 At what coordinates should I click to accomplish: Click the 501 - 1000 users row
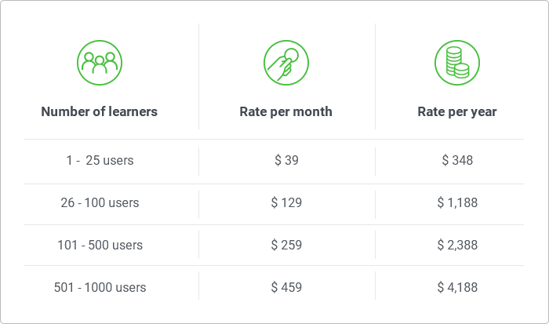click(274, 287)
